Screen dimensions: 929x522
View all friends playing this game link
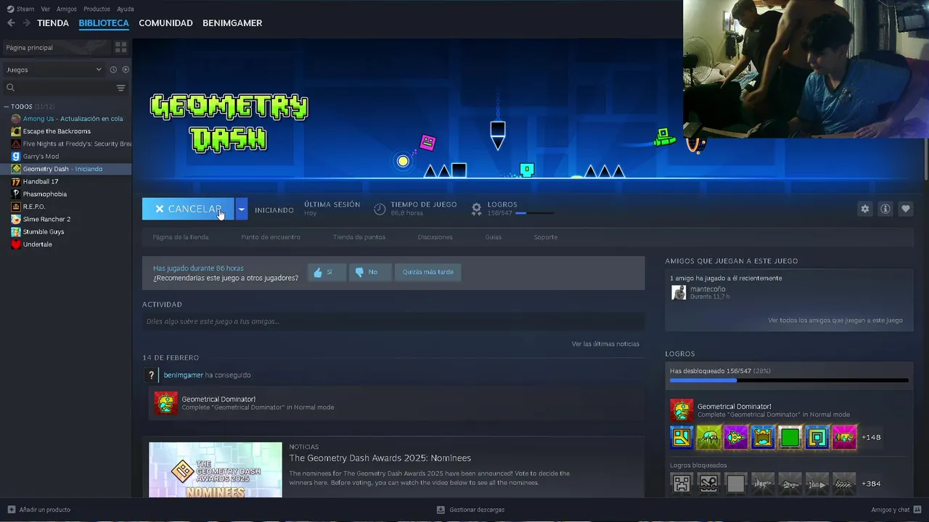coord(835,320)
